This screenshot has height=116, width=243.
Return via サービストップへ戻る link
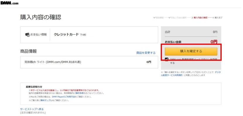(32, 109)
